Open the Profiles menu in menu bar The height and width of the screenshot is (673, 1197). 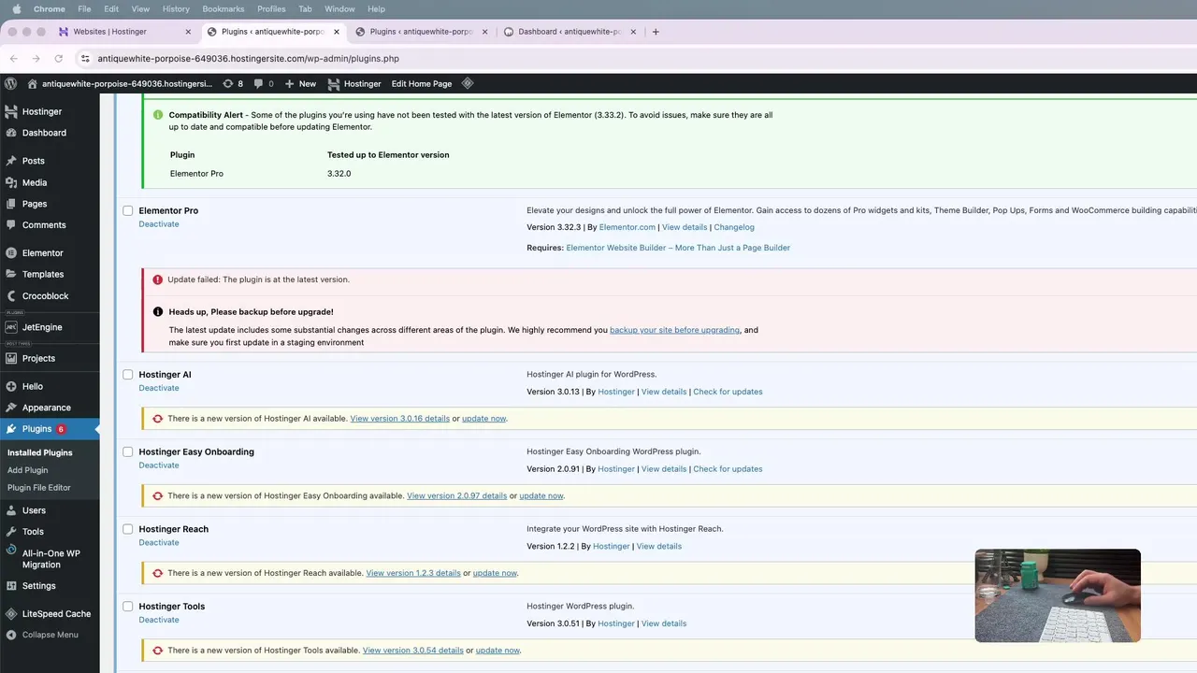click(271, 8)
